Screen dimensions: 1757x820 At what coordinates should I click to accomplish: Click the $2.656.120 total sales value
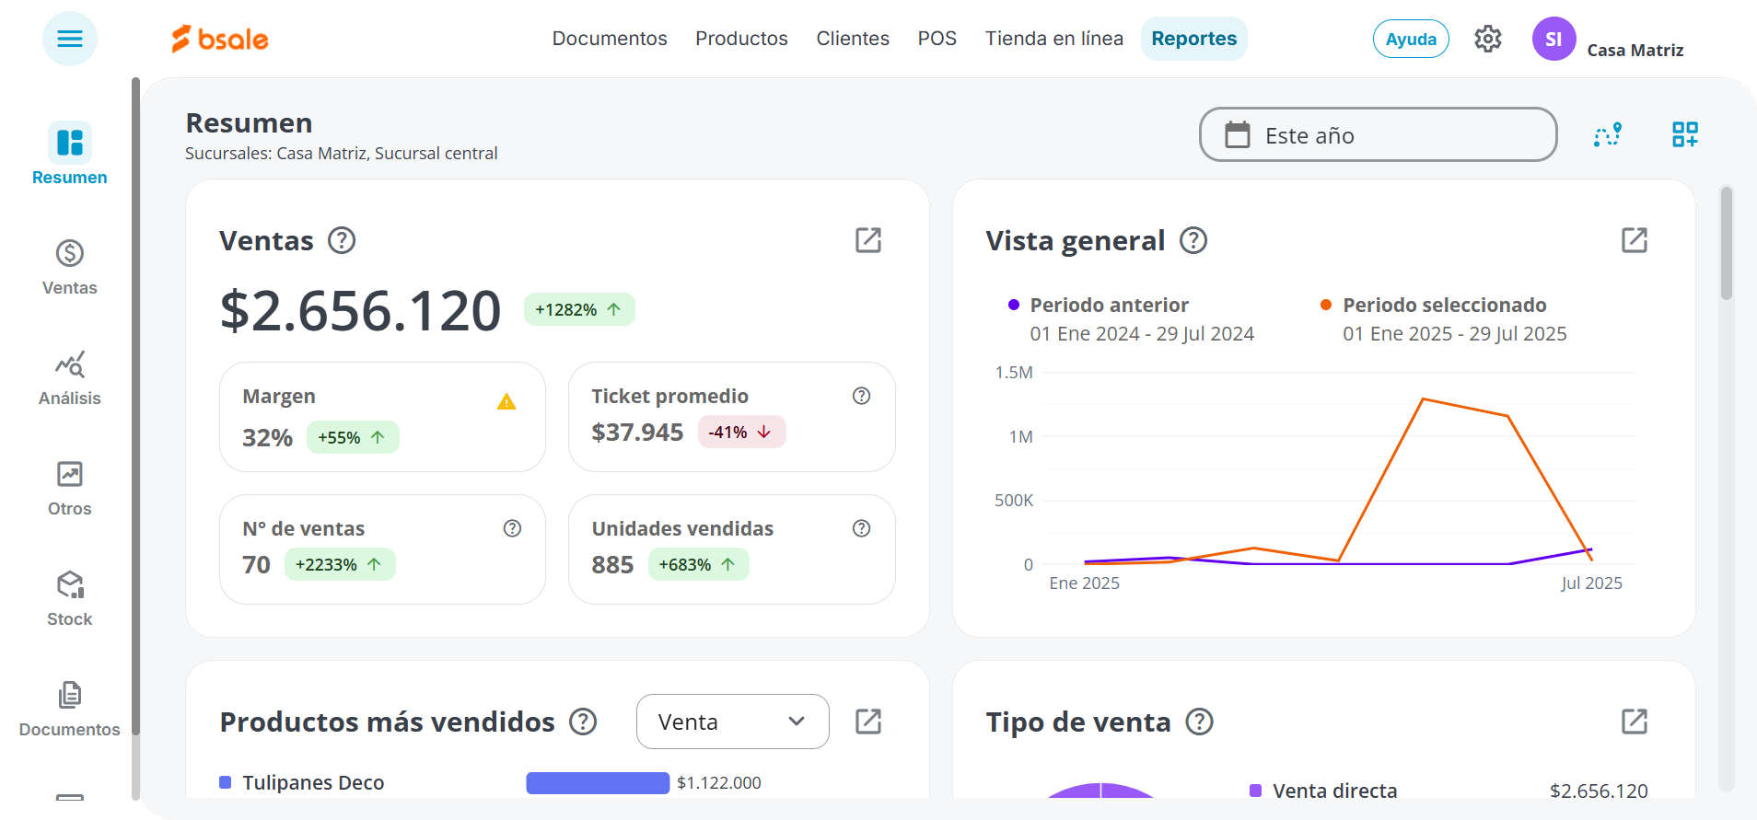click(x=360, y=310)
